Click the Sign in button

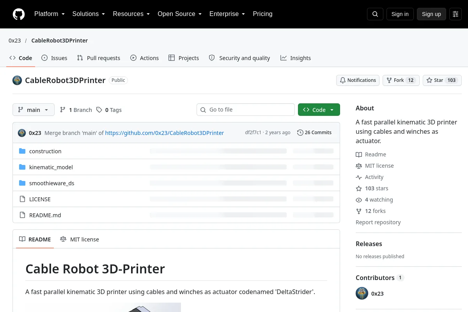[x=400, y=14]
